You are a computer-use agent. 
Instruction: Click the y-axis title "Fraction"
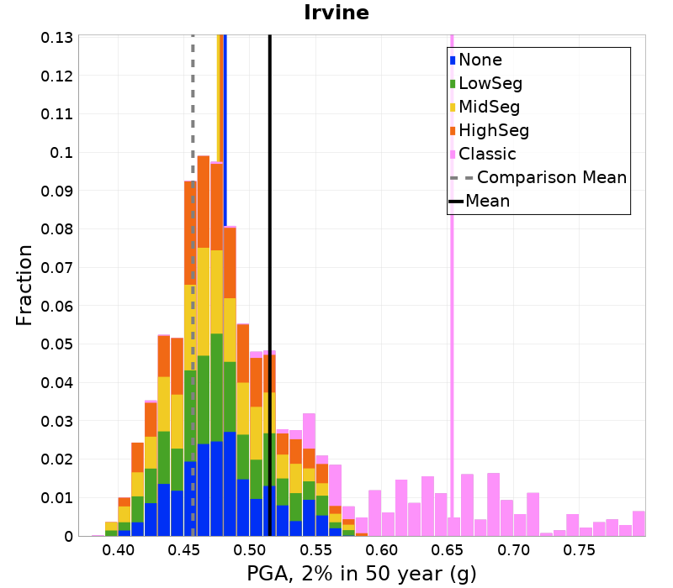tap(24, 286)
